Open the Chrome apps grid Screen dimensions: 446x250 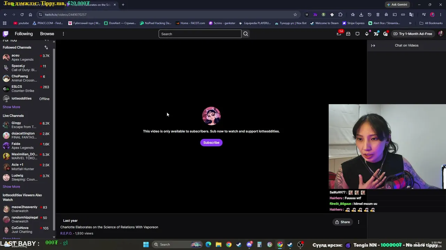[5, 23]
